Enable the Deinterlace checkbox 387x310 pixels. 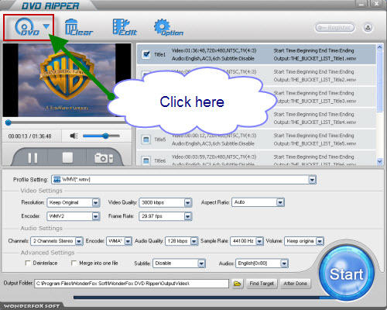coord(28,263)
